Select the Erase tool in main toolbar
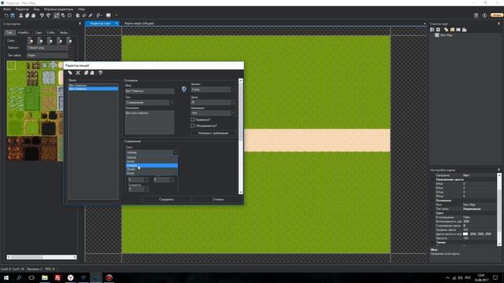Image resolution: width=504 pixels, height=283 pixels. [84, 16]
